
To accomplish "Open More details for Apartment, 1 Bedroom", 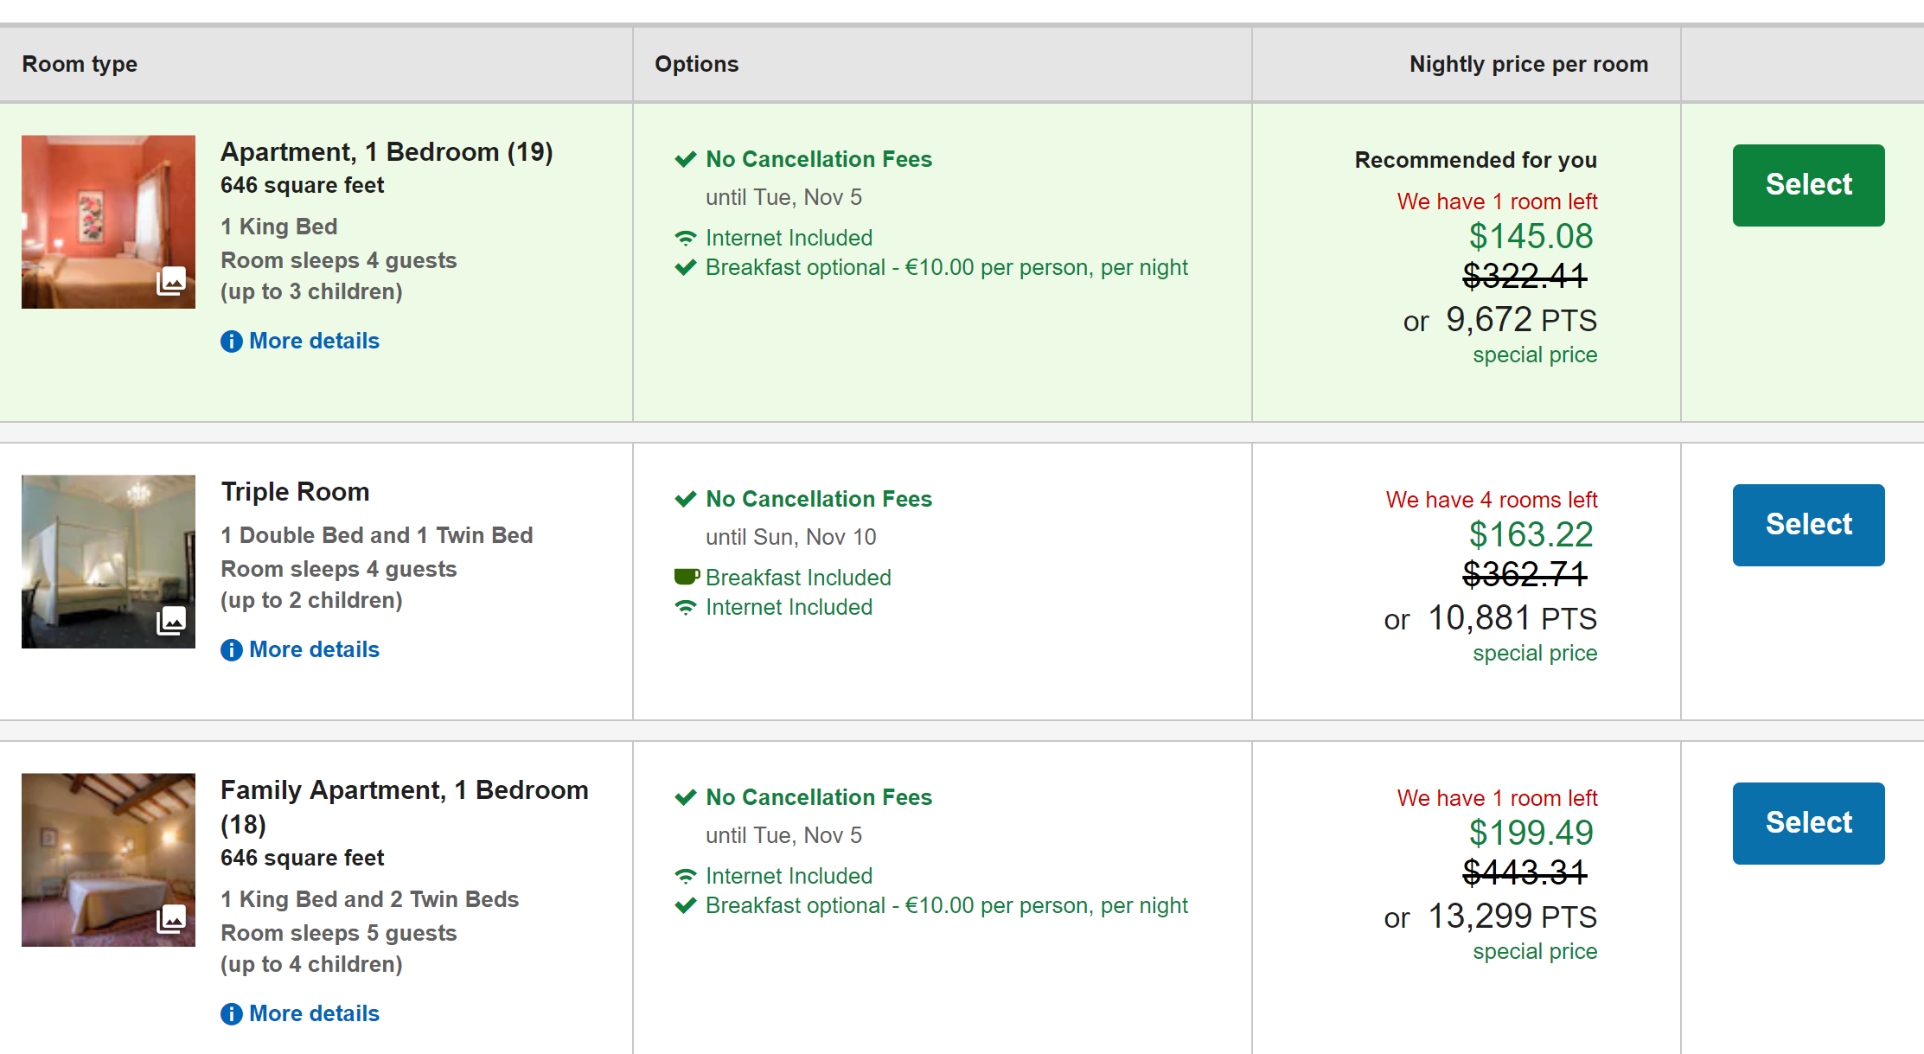I will click(314, 342).
